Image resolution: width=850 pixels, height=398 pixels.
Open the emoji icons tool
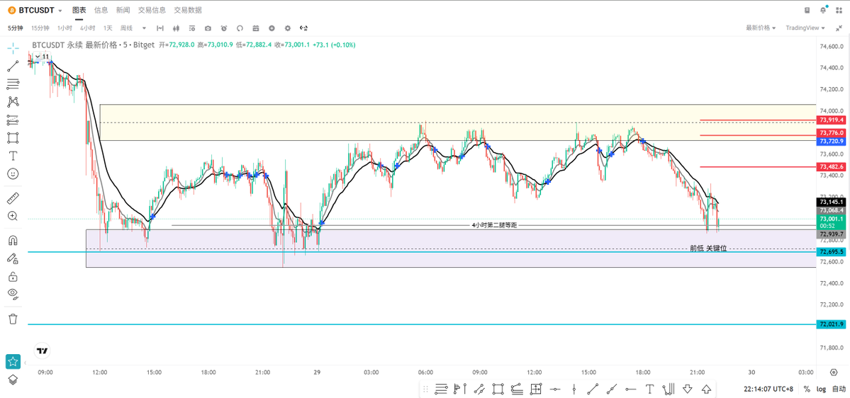13,174
